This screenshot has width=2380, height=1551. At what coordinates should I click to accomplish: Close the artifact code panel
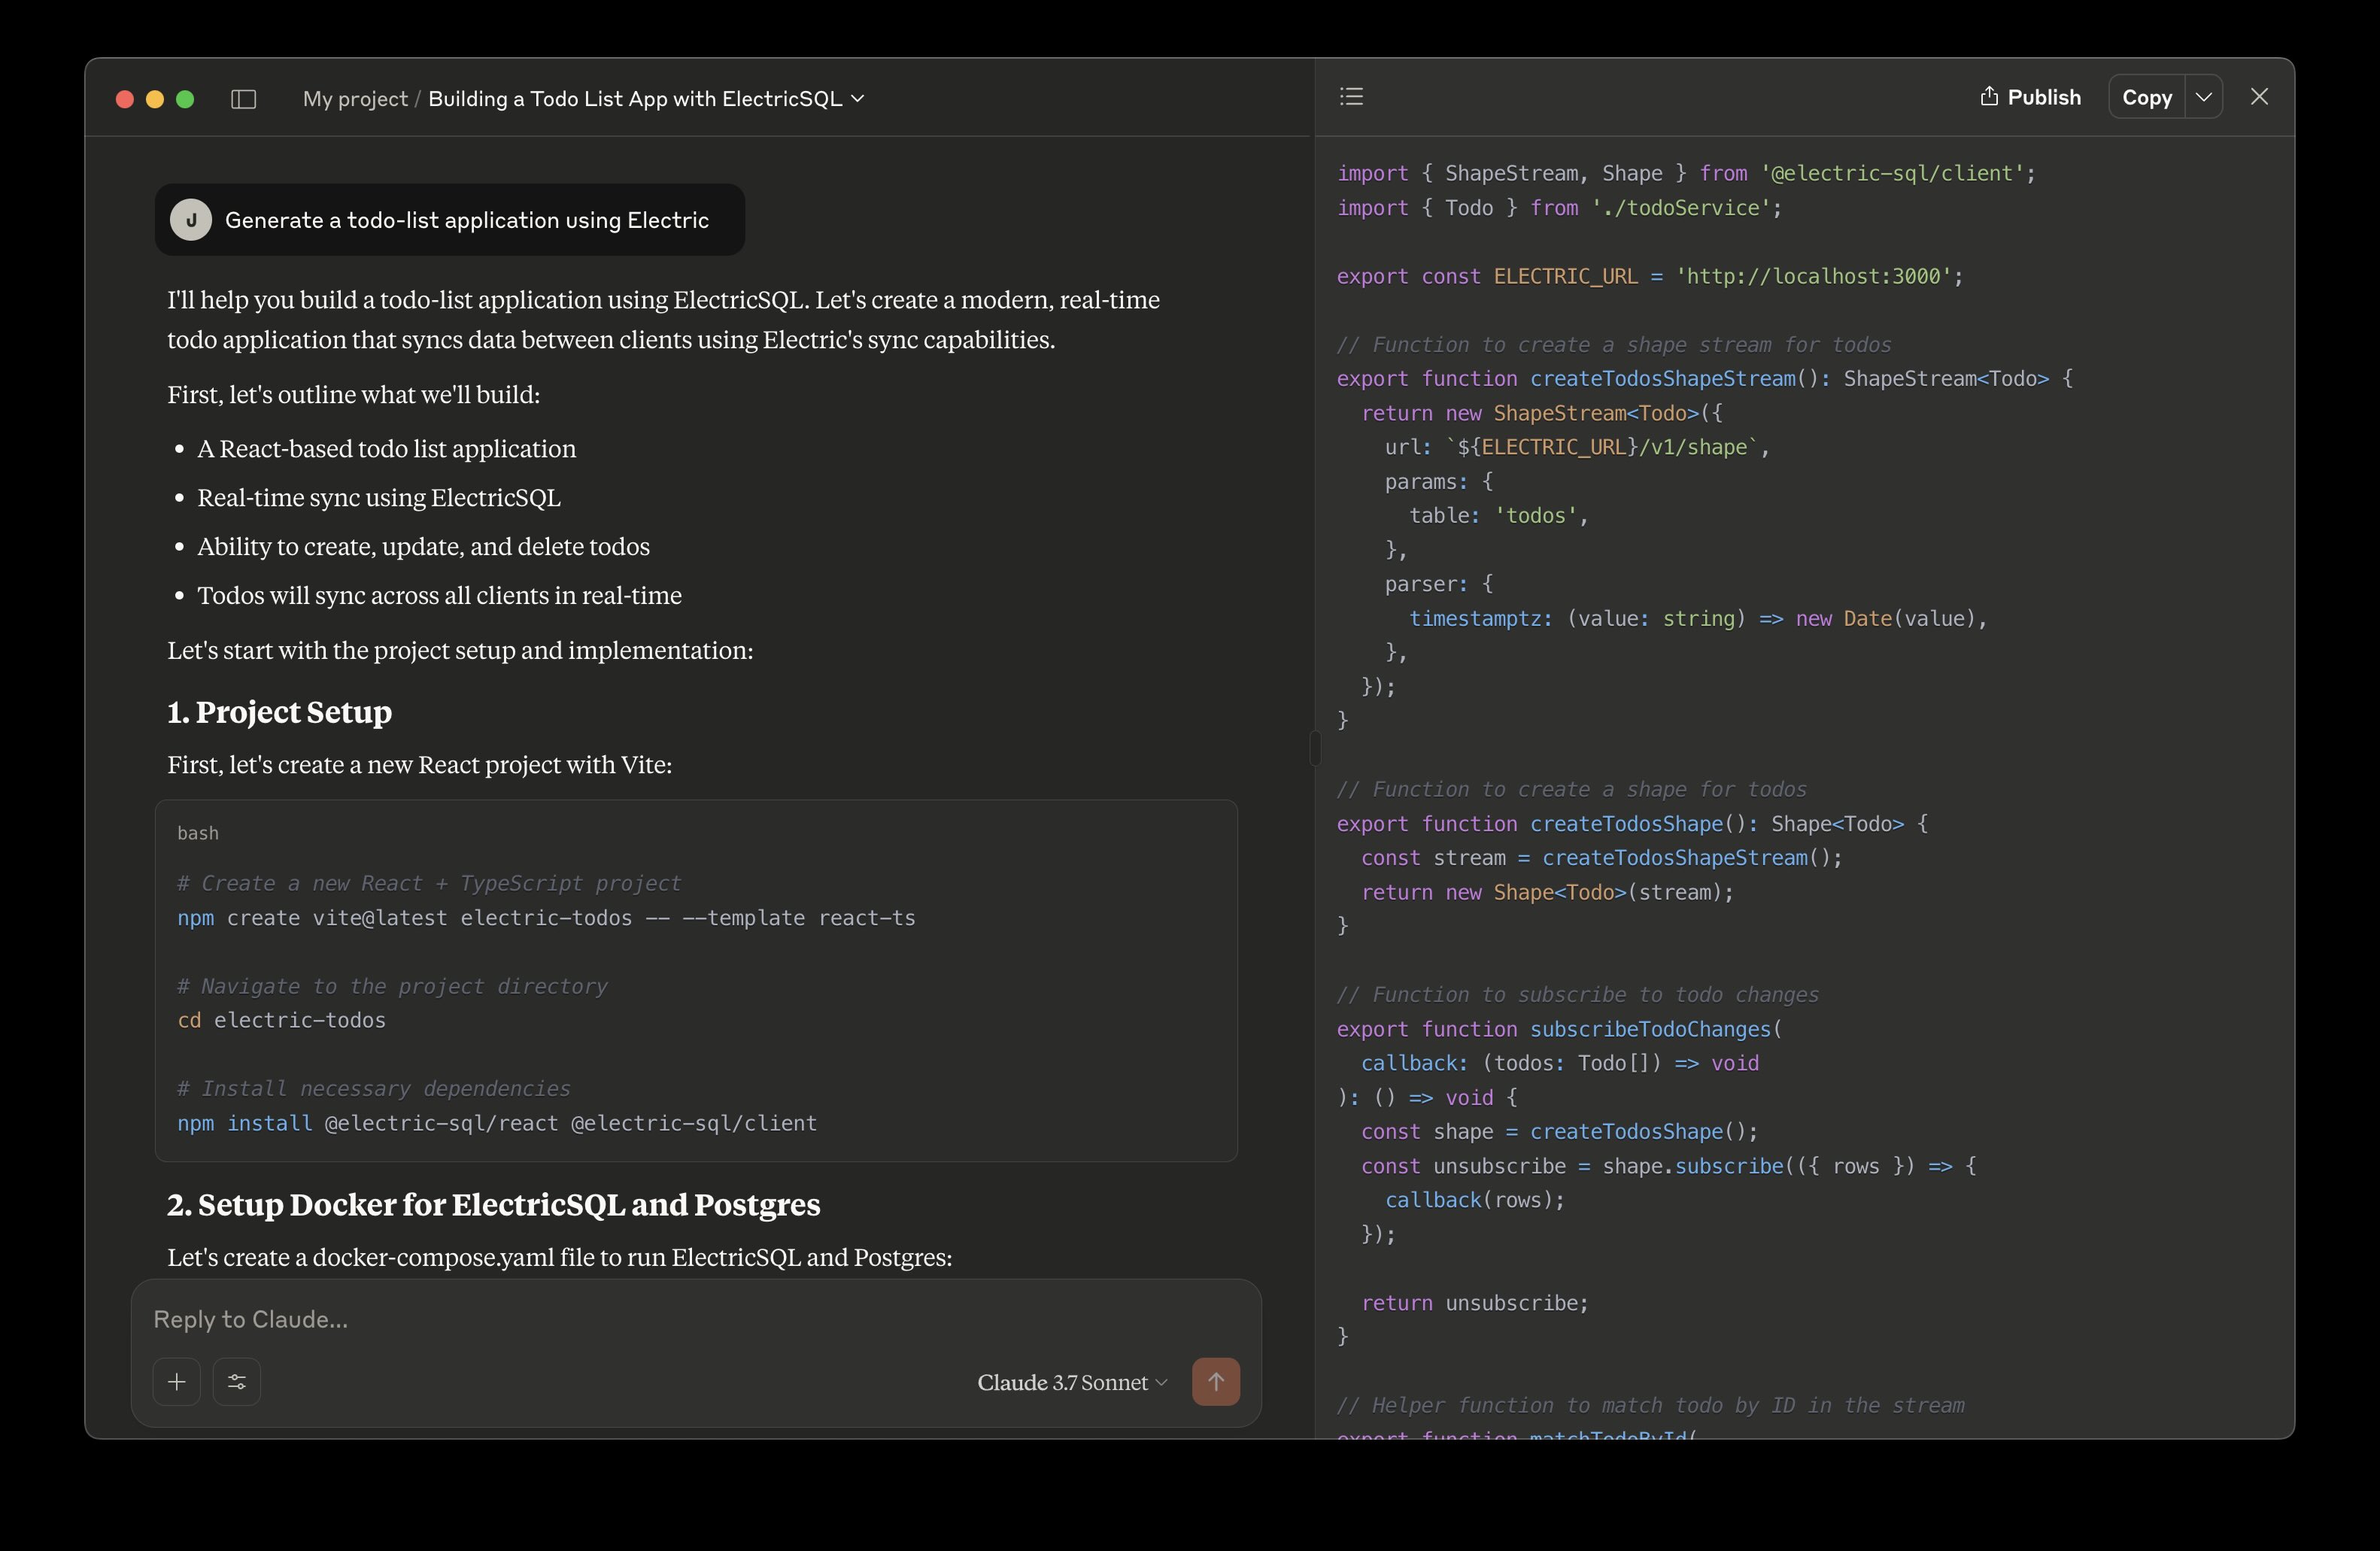(2259, 97)
